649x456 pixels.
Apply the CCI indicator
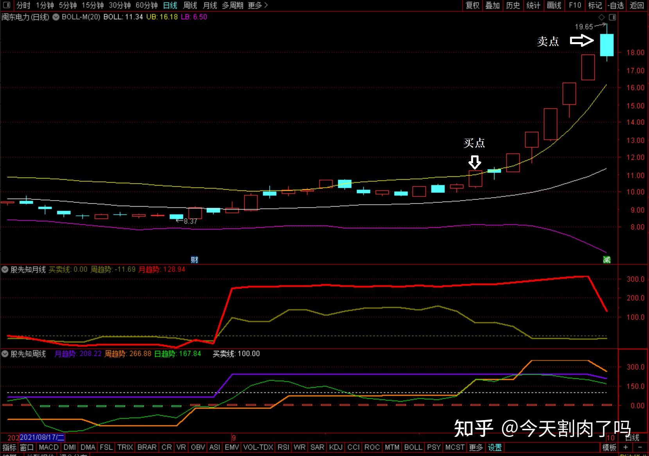(x=353, y=447)
